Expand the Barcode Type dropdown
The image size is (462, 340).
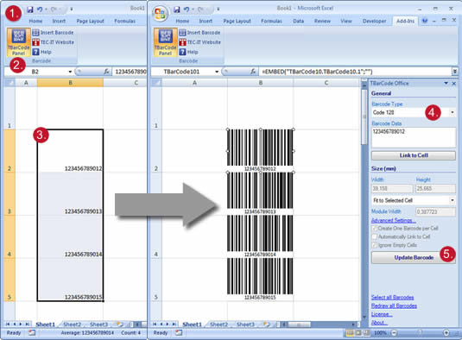click(453, 112)
